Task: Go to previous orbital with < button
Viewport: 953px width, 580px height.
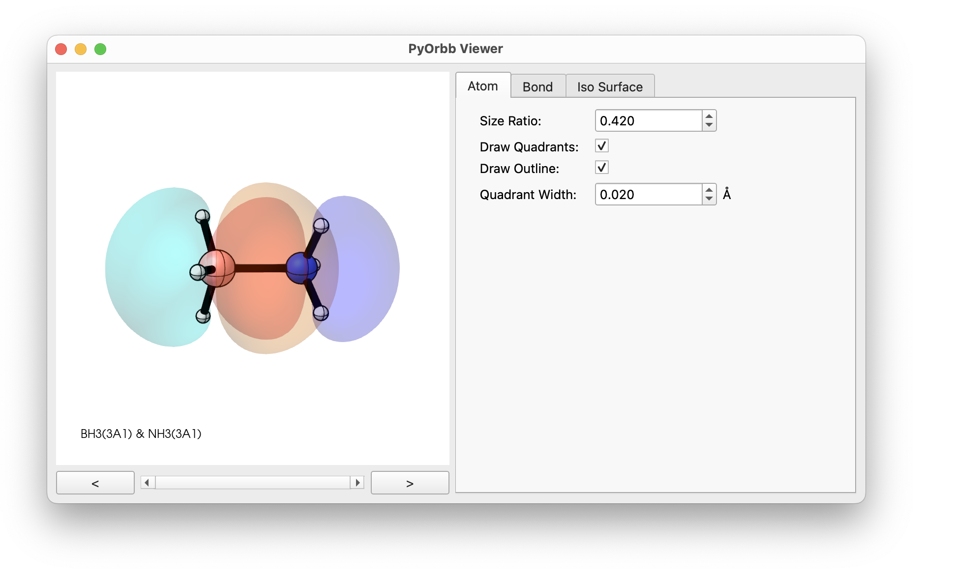Action: [95, 483]
